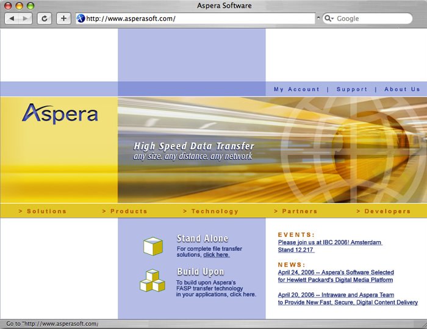Close the window with the red button

(8, 5)
